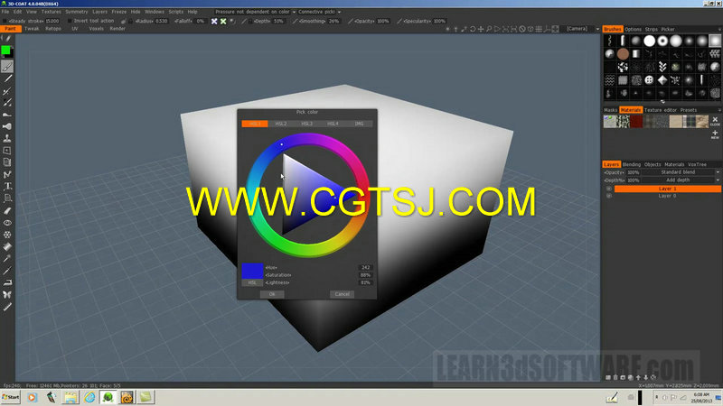Click the Hue value field
This screenshot has width=723, height=406.
(365, 267)
